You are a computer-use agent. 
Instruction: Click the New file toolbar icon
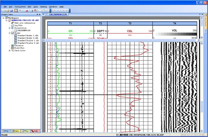coord(4,11)
